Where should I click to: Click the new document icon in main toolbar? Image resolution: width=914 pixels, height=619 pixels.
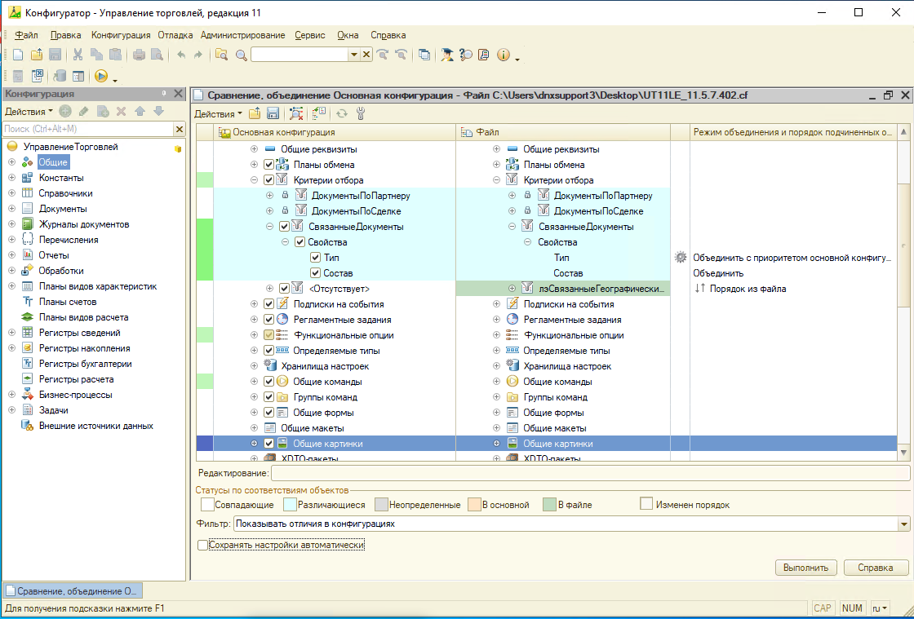click(18, 55)
